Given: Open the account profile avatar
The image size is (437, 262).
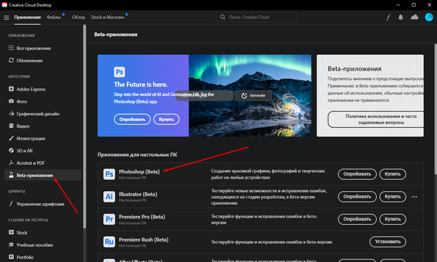Looking at the screenshot, I should click(x=429, y=17).
